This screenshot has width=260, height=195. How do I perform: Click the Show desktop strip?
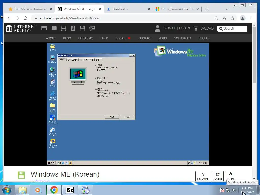tap(258, 190)
